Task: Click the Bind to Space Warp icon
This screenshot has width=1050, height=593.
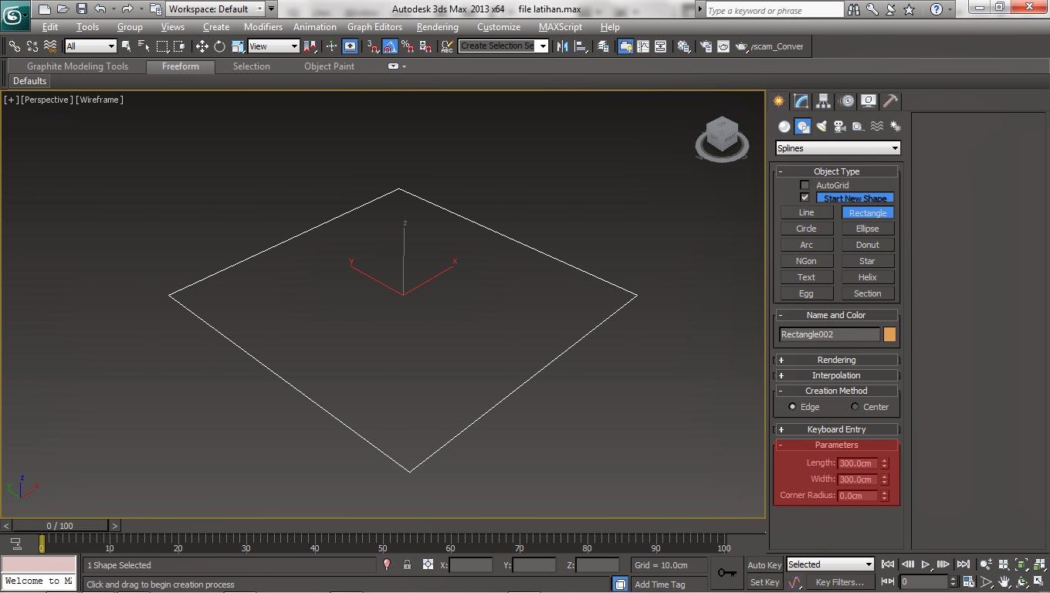Action: (50, 46)
